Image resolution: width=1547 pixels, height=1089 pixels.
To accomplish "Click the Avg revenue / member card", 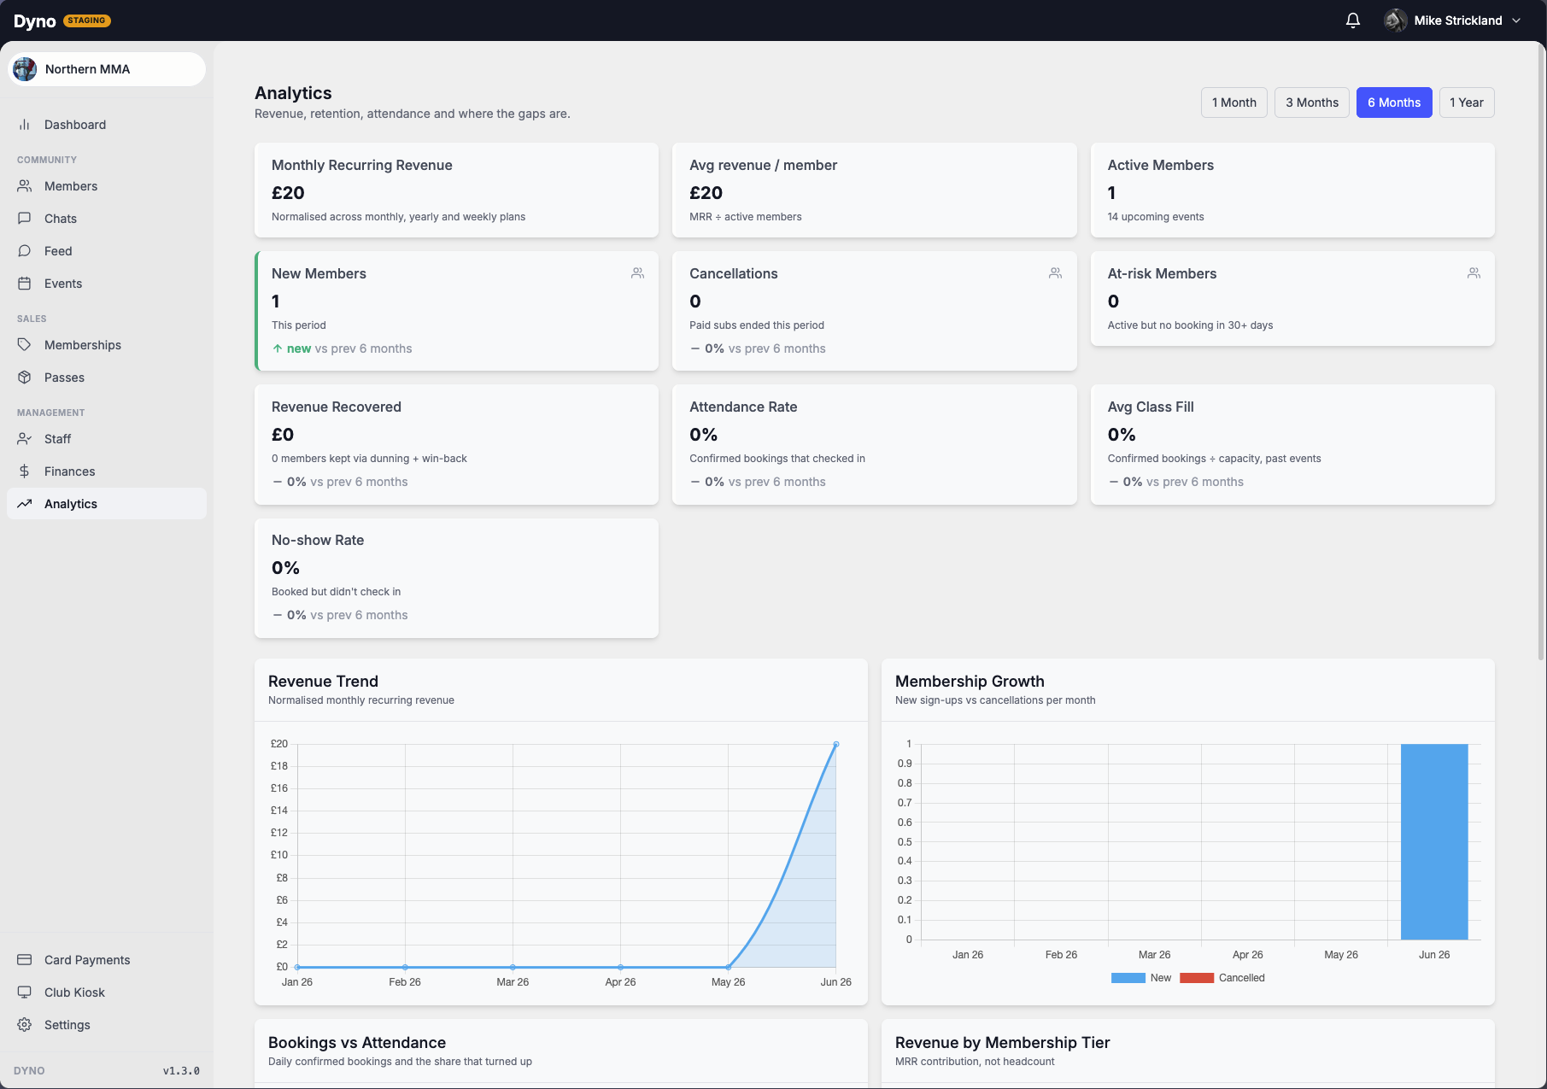I will point(874,190).
